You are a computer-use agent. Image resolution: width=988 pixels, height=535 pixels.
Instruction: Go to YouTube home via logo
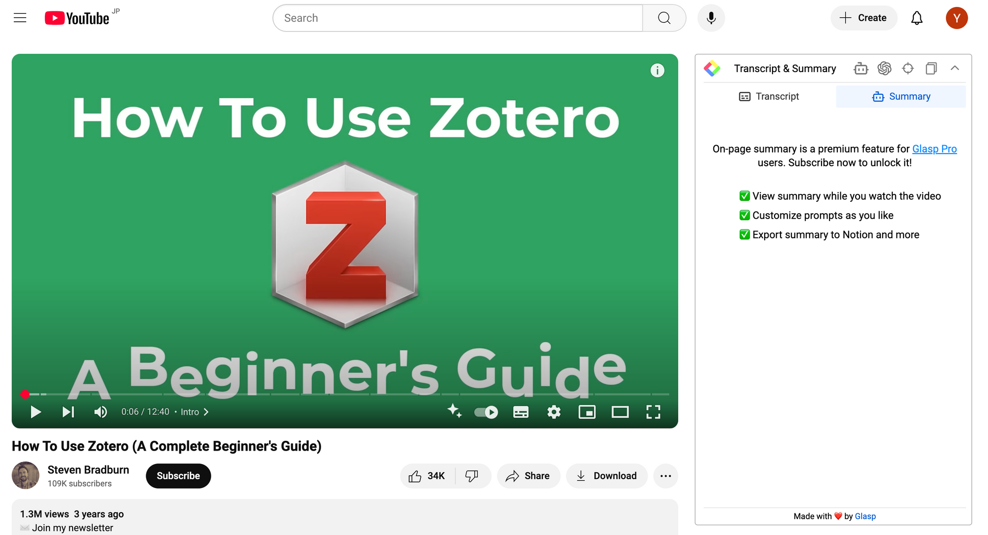coord(77,18)
